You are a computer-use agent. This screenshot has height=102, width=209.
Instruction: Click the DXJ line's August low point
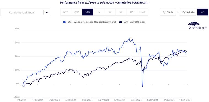[143, 87]
